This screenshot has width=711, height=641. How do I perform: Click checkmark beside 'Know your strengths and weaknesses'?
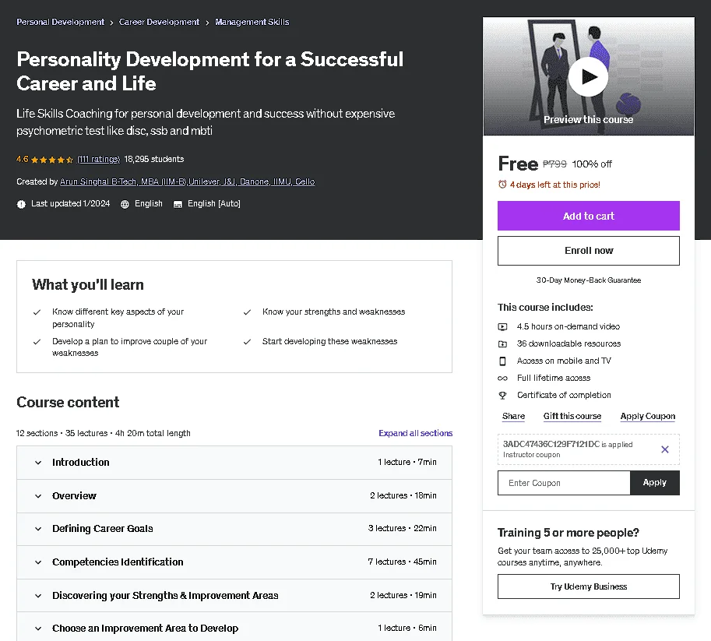click(247, 312)
